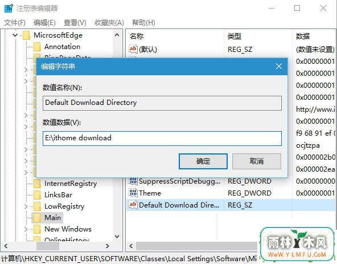This screenshot has height=264, width=337.
Task: Select the Main folder icon
Action: coord(38,218)
